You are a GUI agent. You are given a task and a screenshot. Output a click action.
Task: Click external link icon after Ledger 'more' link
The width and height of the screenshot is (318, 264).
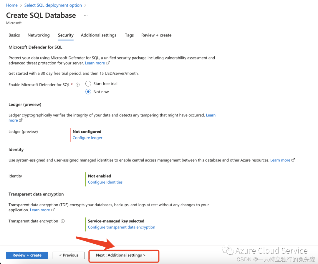click(x=21, y=120)
